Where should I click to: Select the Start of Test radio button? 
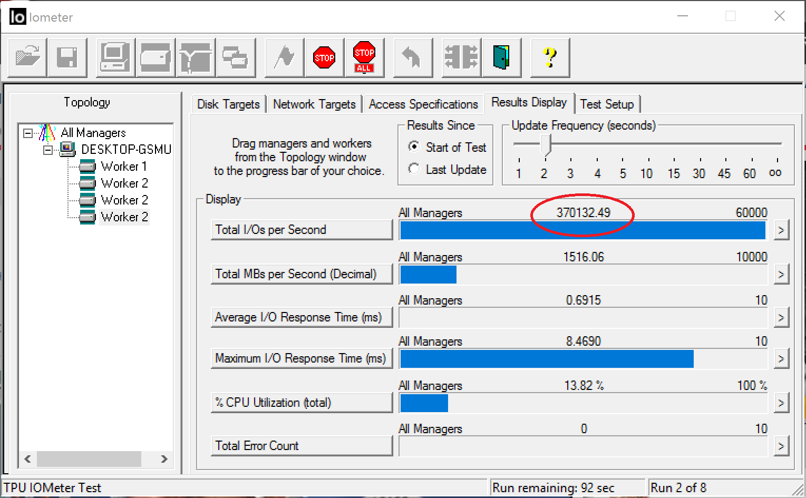[x=414, y=147]
